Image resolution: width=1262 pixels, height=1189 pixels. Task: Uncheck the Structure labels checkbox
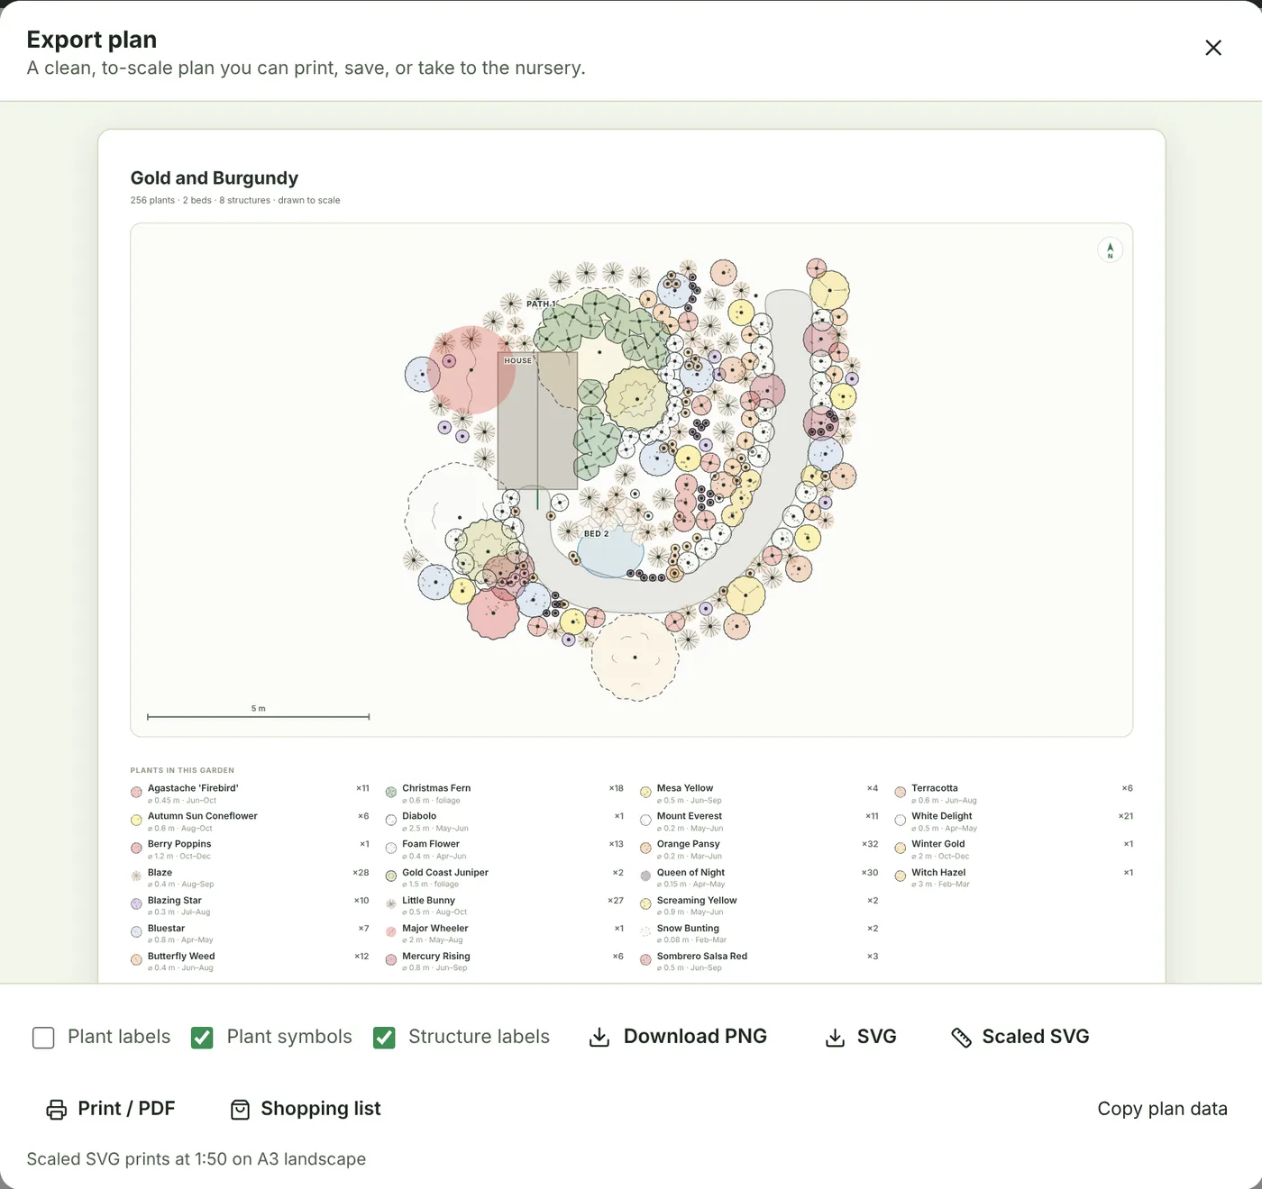click(384, 1038)
